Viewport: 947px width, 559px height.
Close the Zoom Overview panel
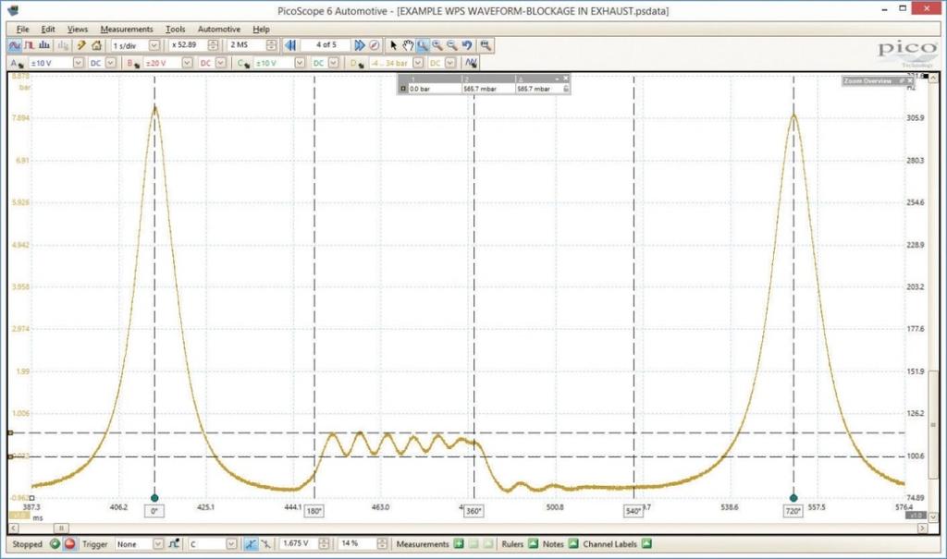coord(910,81)
